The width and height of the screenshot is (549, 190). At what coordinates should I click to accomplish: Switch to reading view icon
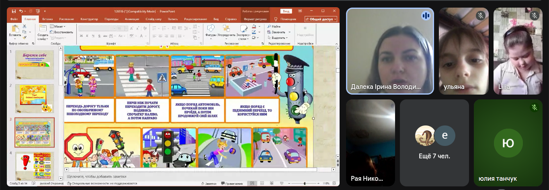tap(271, 184)
